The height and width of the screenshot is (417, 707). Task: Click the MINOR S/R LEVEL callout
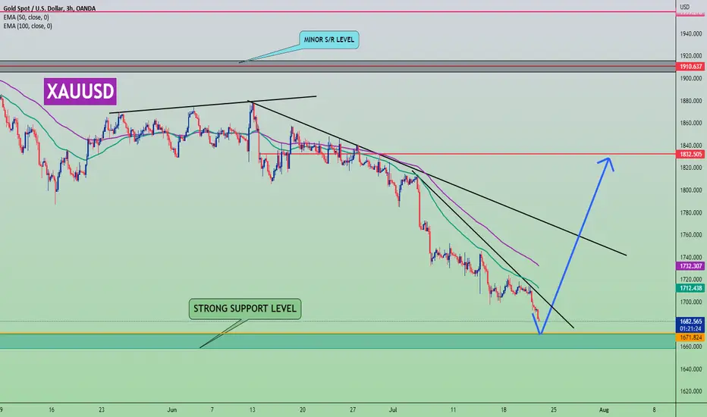[328, 39]
